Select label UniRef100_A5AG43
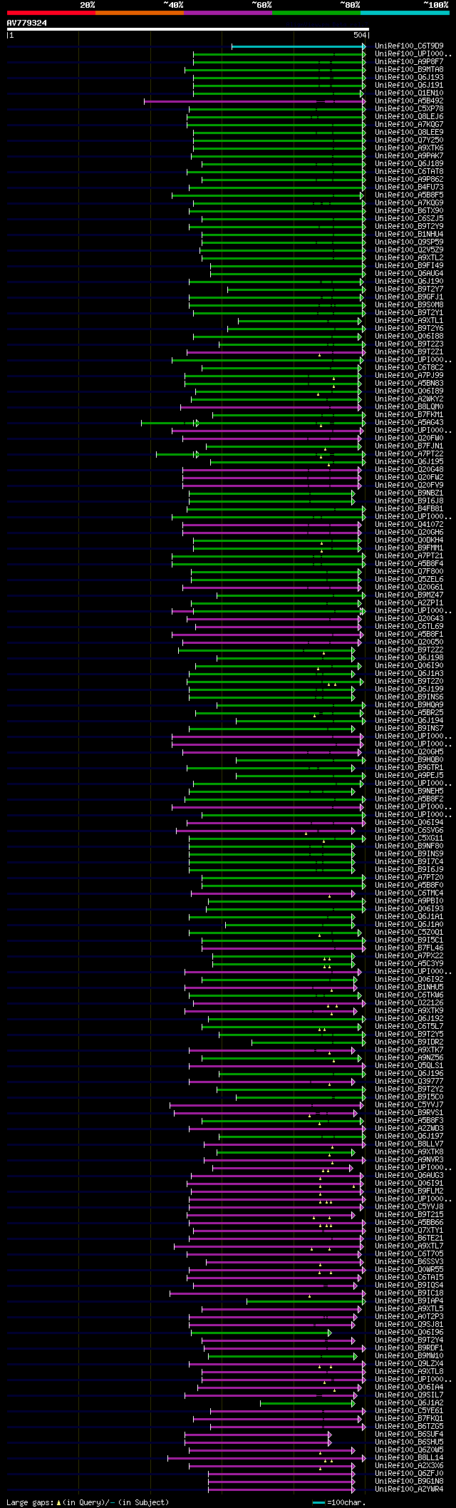 click(409, 423)
